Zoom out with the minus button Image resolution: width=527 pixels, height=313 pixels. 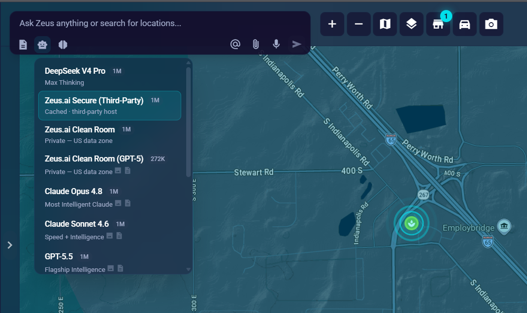tap(359, 24)
